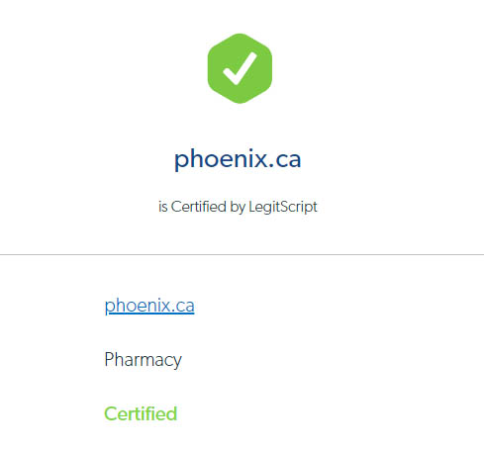484x450 pixels.
Task: Select the large phoenix.ca heading
Action: pyautogui.click(x=238, y=159)
